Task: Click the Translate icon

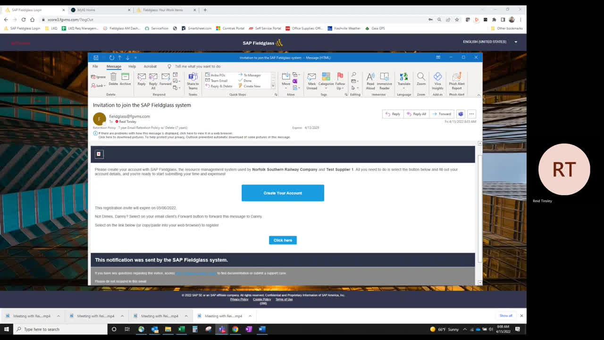Action: (404, 76)
